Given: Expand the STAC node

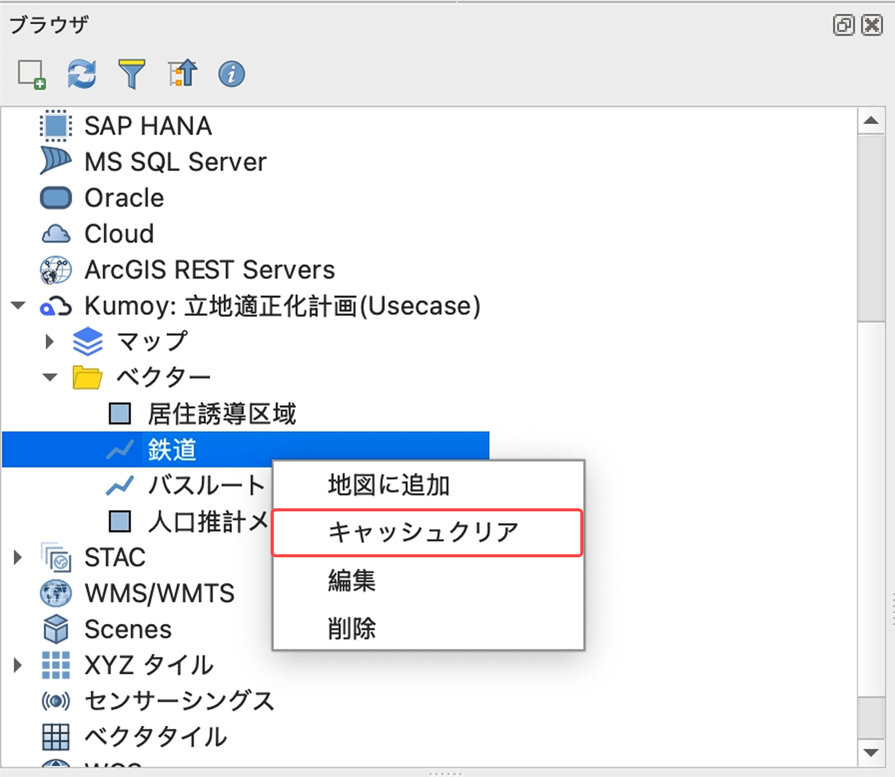Looking at the screenshot, I should point(17,557).
